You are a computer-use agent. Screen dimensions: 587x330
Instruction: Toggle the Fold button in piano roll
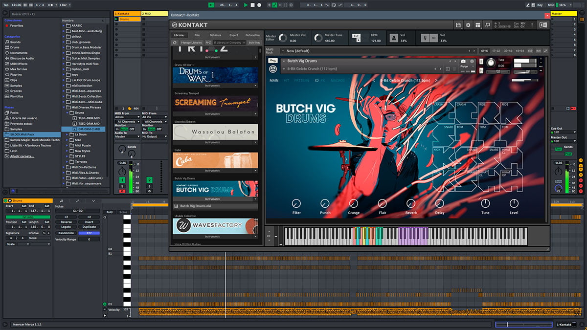[109, 212]
